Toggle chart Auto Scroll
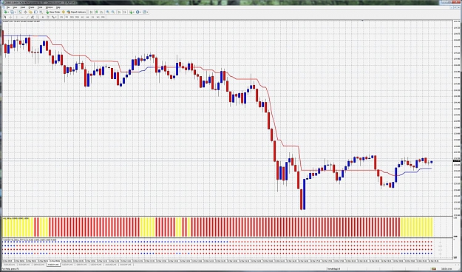The height and width of the screenshot is (272, 462). pos(119,12)
